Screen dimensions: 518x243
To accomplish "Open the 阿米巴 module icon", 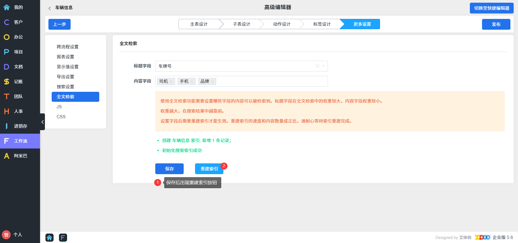I will (7, 156).
